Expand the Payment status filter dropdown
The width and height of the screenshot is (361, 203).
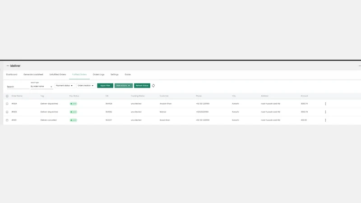coord(65,86)
